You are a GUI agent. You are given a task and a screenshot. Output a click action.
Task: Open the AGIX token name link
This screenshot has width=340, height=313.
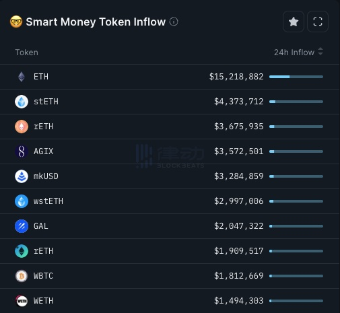[x=44, y=151]
